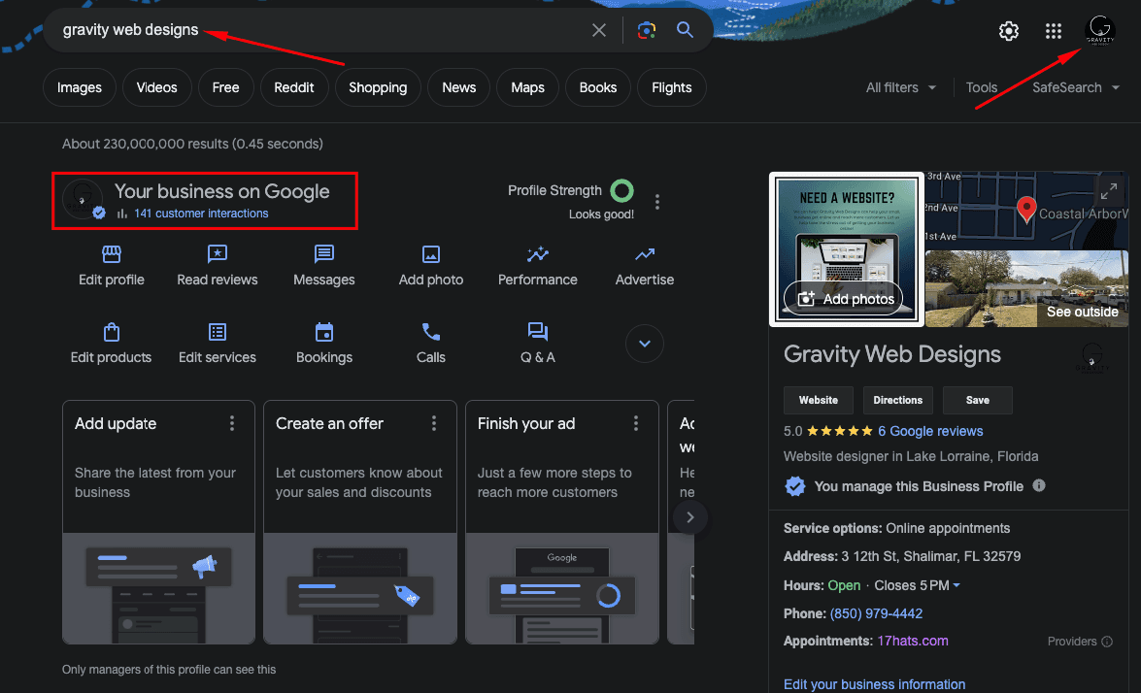Screen dimensions: 1141x693
Task: Select the News filter tab
Action: click(459, 87)
